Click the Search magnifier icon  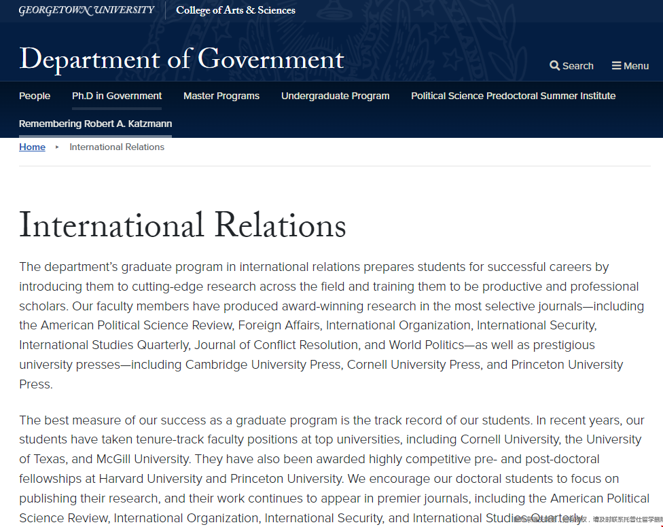click(554, 66)
